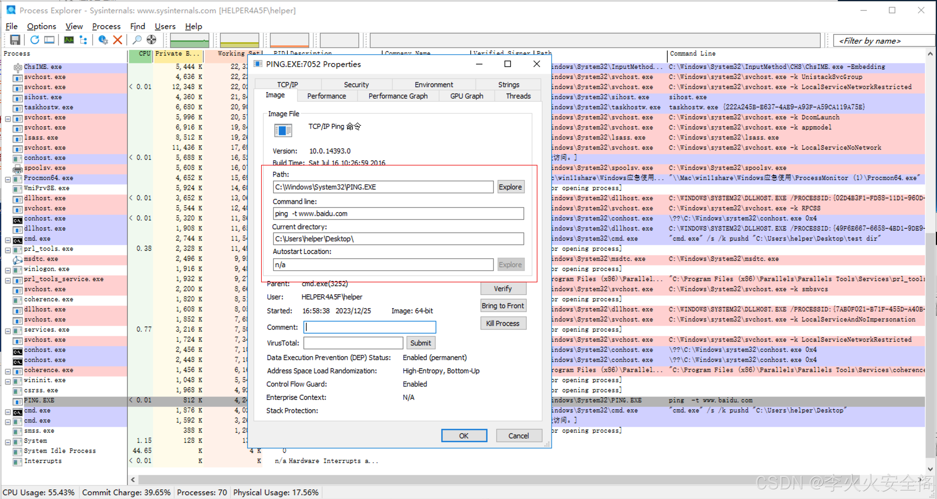Collapse the System process tree node
Image resolution: width=937 pixels, height=499 pixels.
click(8, 442)
